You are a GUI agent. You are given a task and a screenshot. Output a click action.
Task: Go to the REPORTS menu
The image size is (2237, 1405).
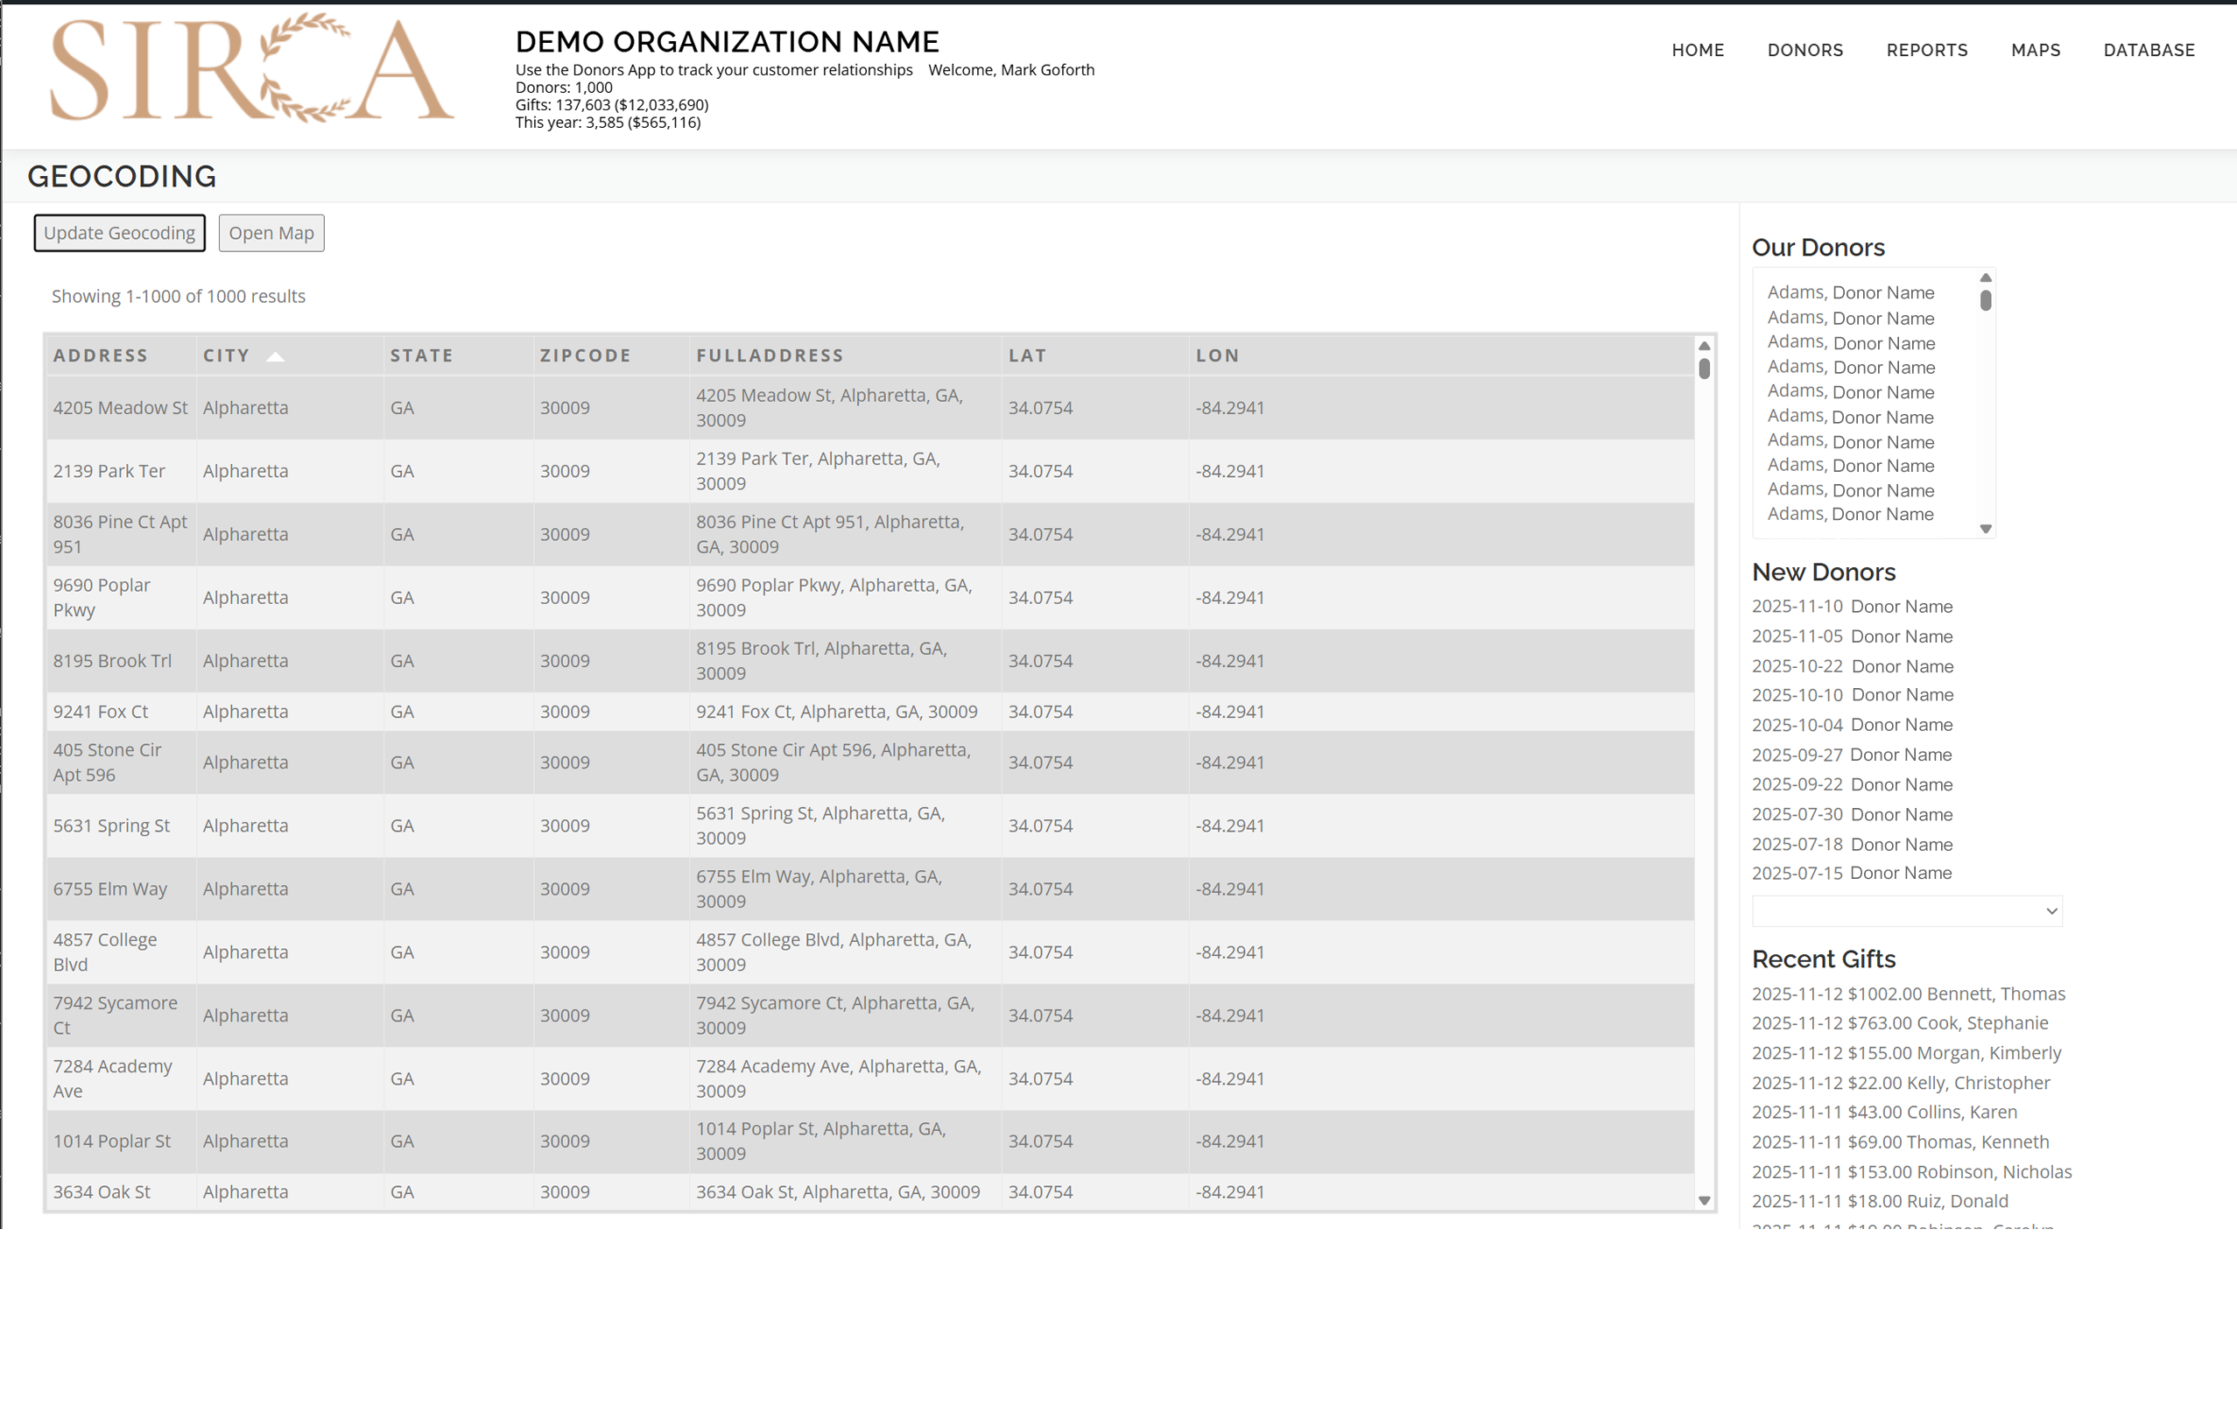pos(1927,50)
